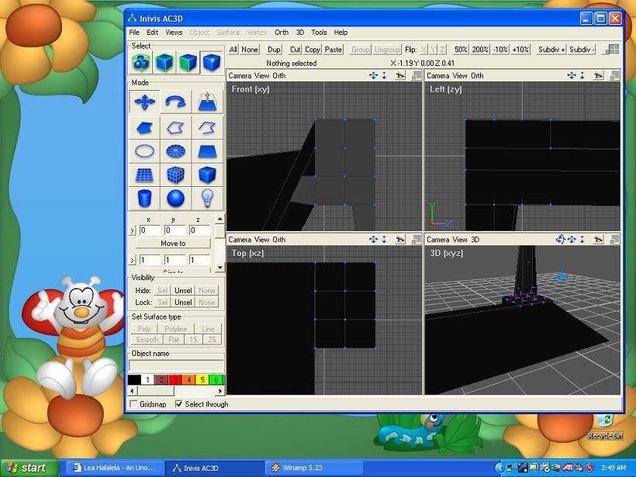This screenshot has width=636, height=477.
Task: Pick red palette color number 3
Action: pyautogui.click(x=175, y=379)
